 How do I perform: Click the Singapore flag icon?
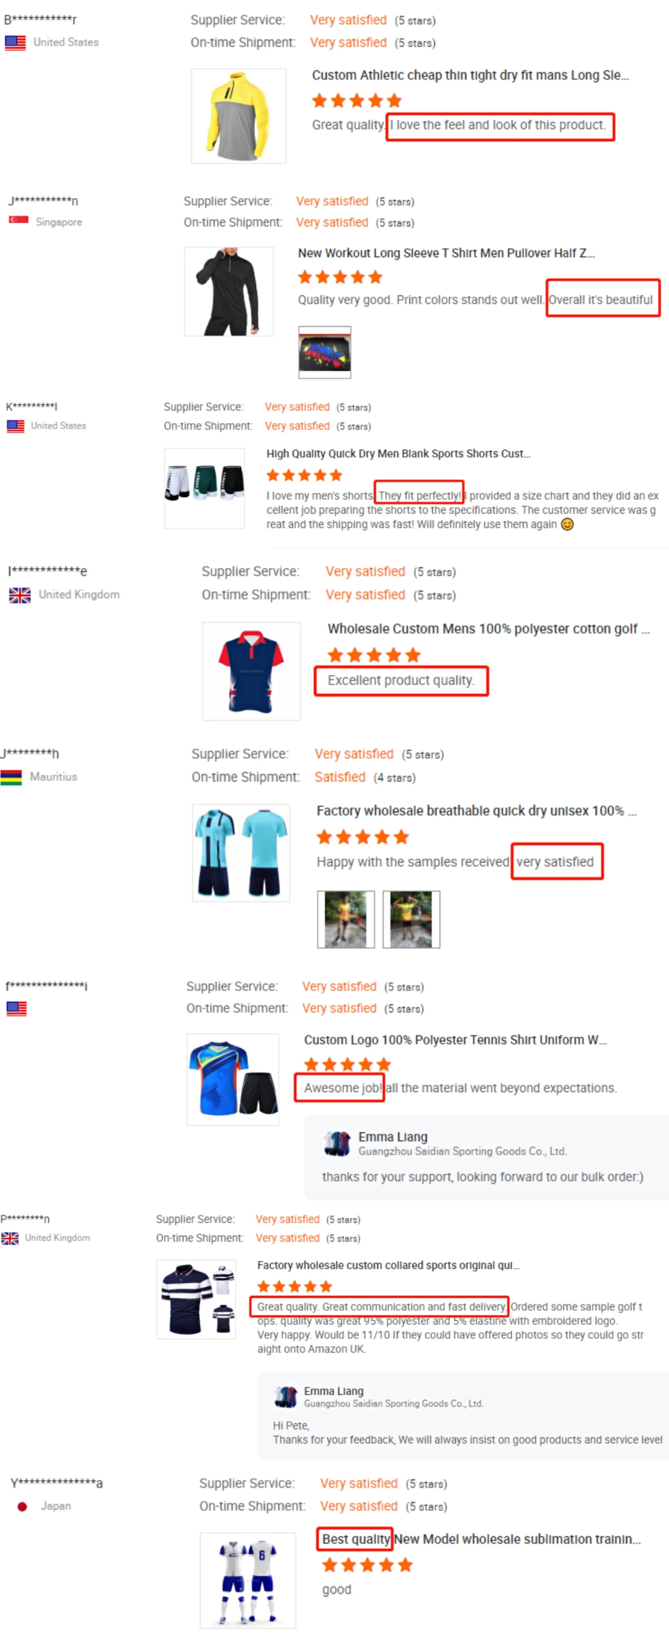tap(19, 221)
